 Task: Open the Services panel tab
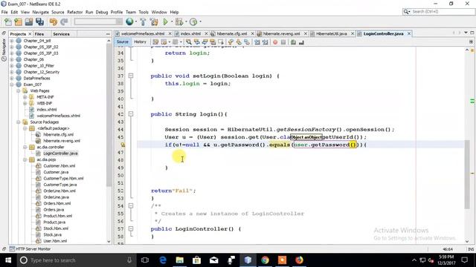click(61, 34)
